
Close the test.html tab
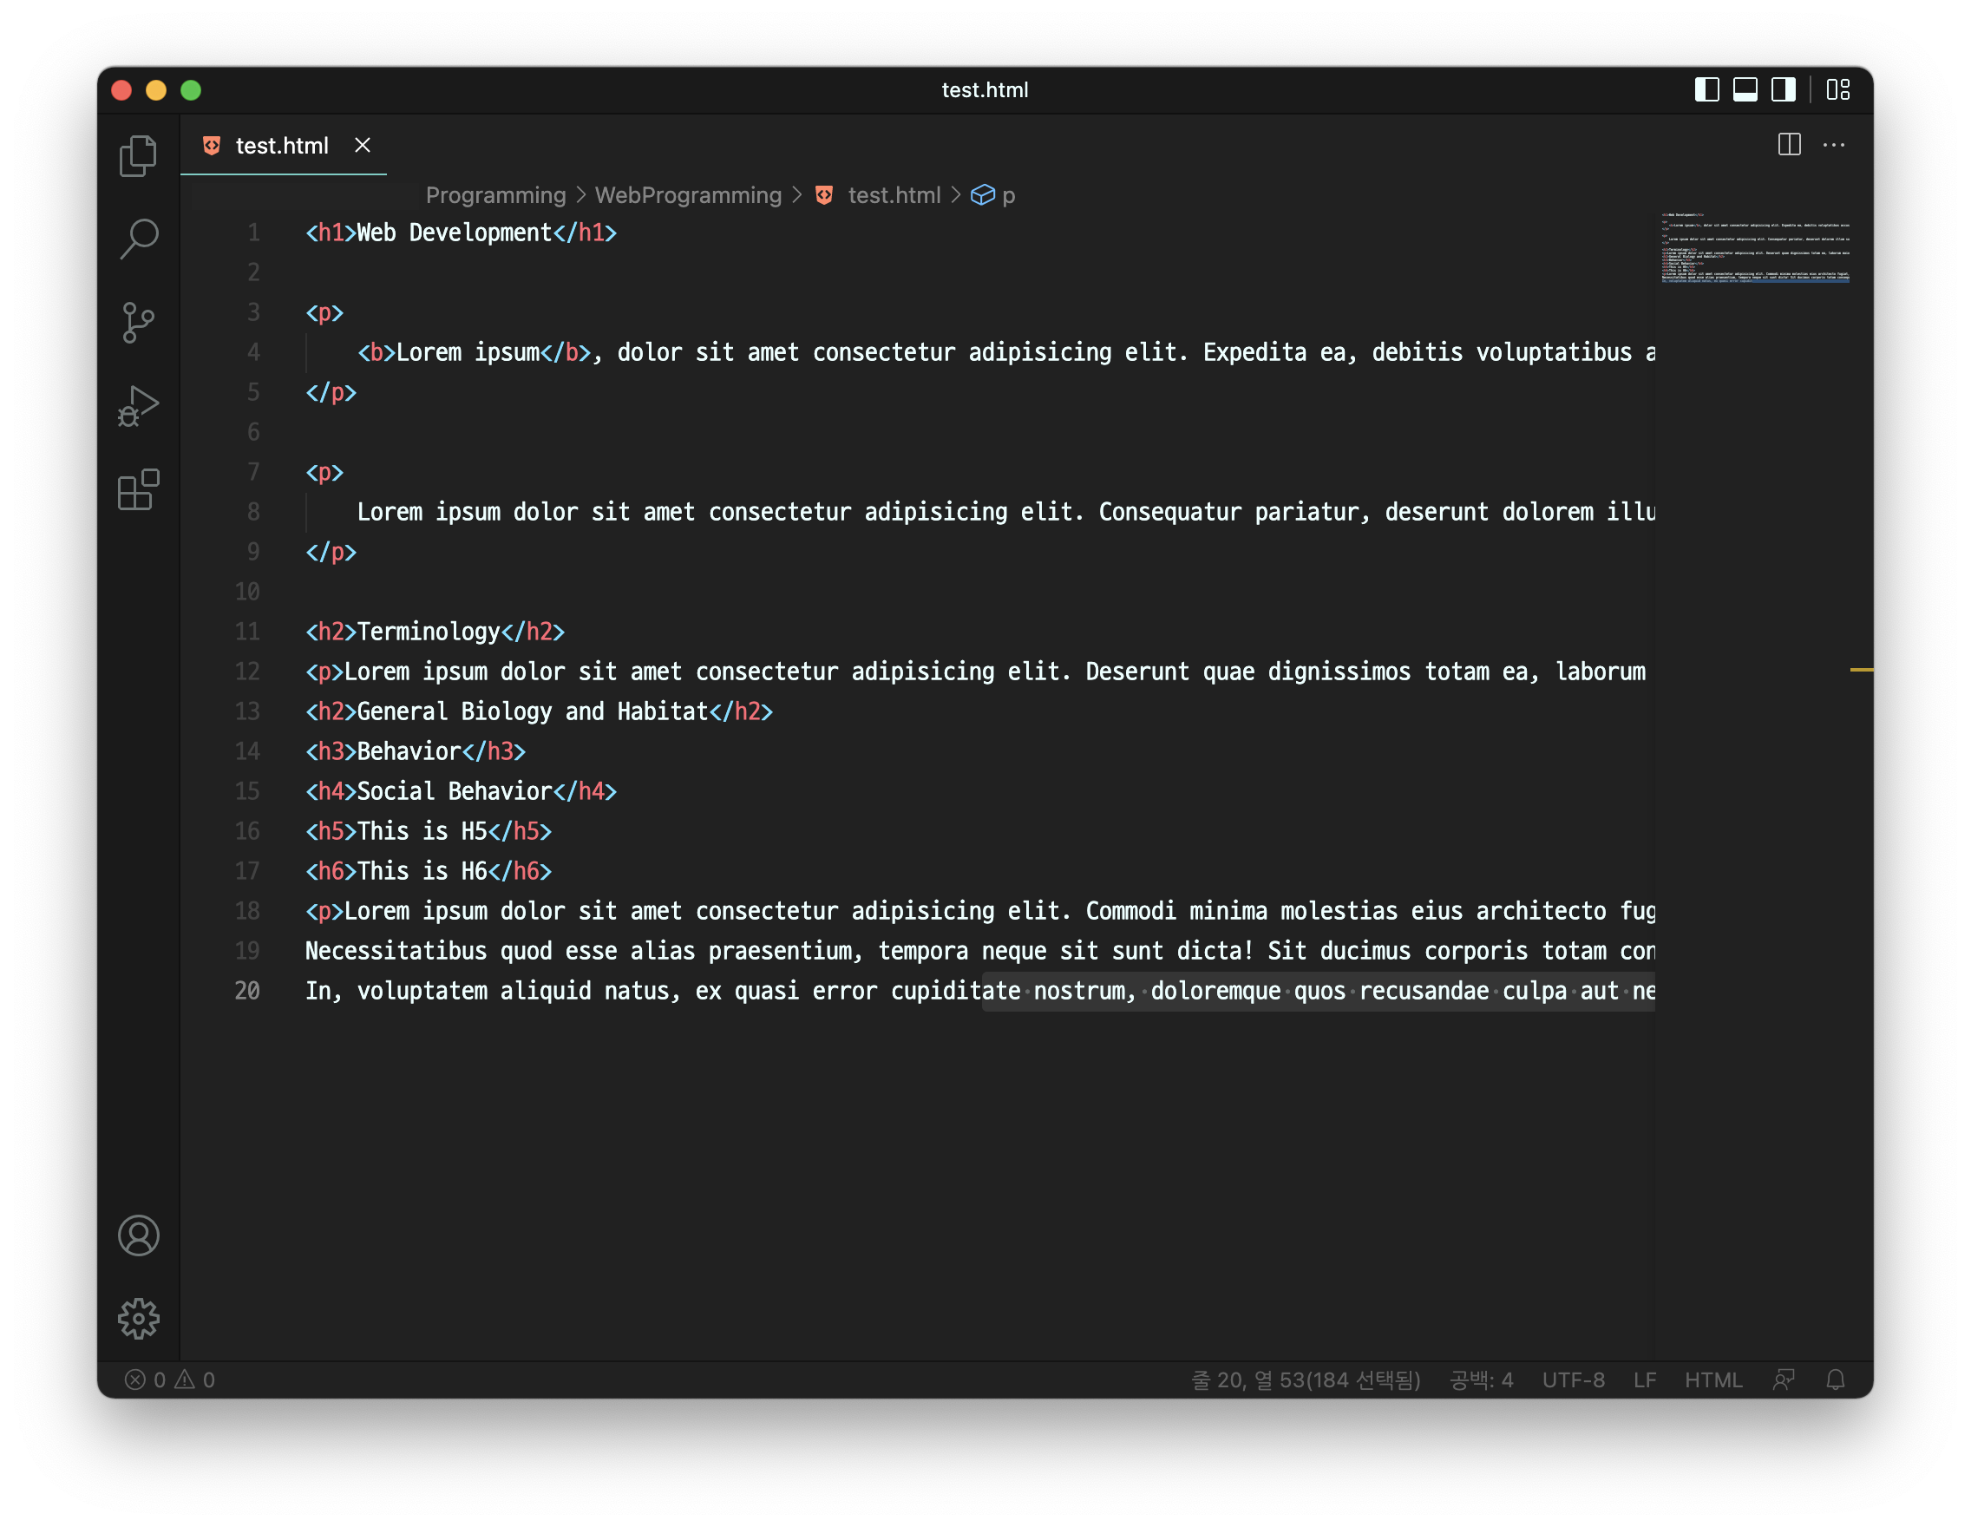(362, 145)
